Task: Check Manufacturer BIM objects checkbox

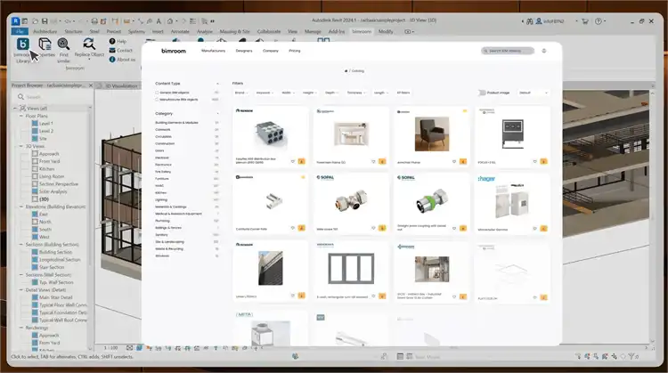Action: (x=157, y=100)
